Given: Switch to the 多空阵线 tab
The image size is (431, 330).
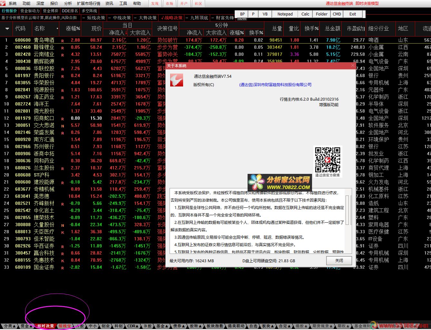Looking at the screenshot, I should click(89, 11).
